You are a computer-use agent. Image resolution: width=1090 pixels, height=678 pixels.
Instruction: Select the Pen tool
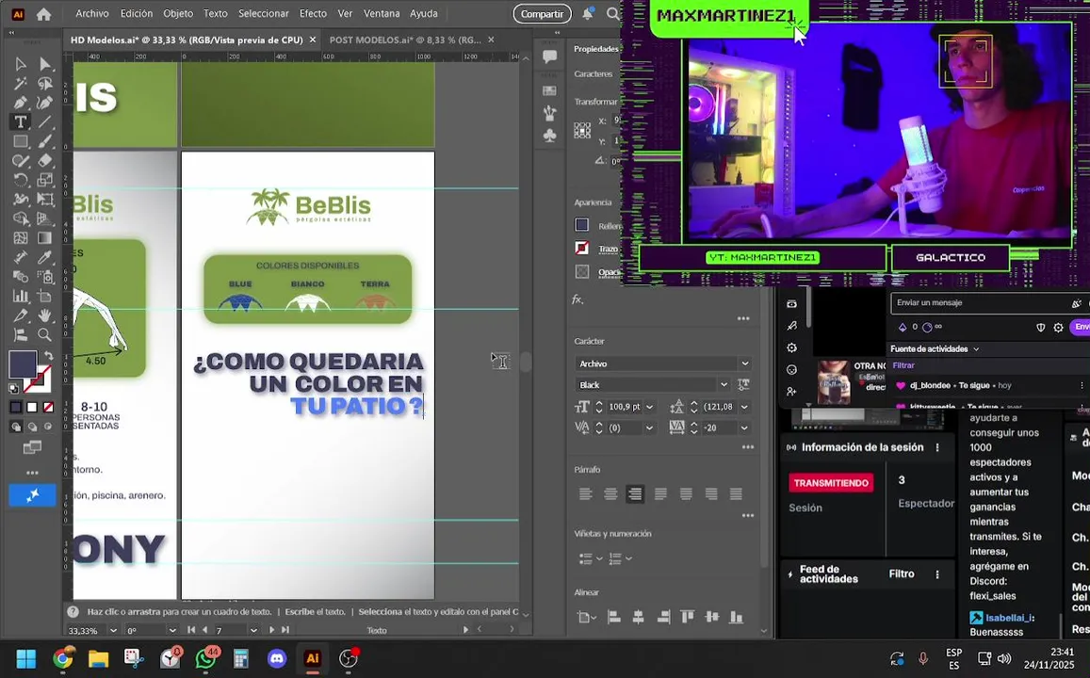coord(20,103)
